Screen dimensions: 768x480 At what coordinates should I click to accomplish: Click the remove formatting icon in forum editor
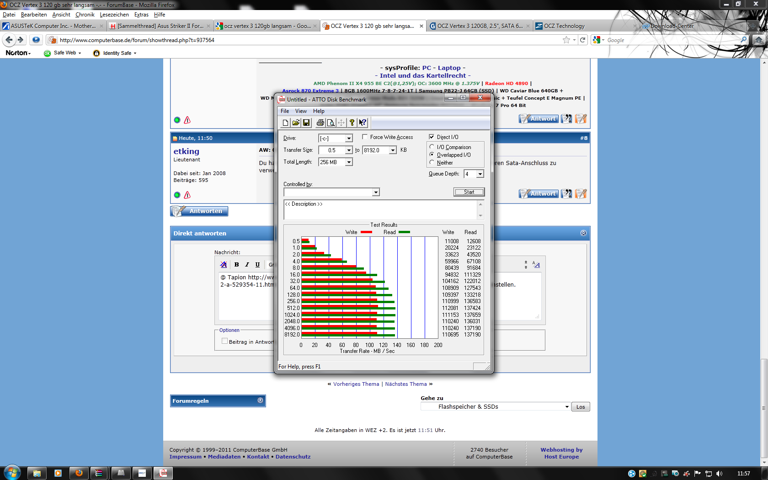click(x=224, y=265)
